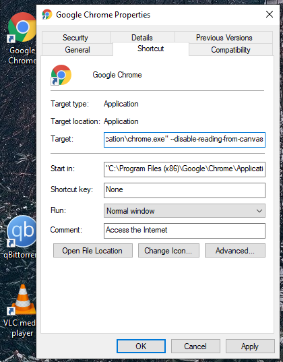
Task: Switch to the Security tab
Action: (x=75, y=37)
